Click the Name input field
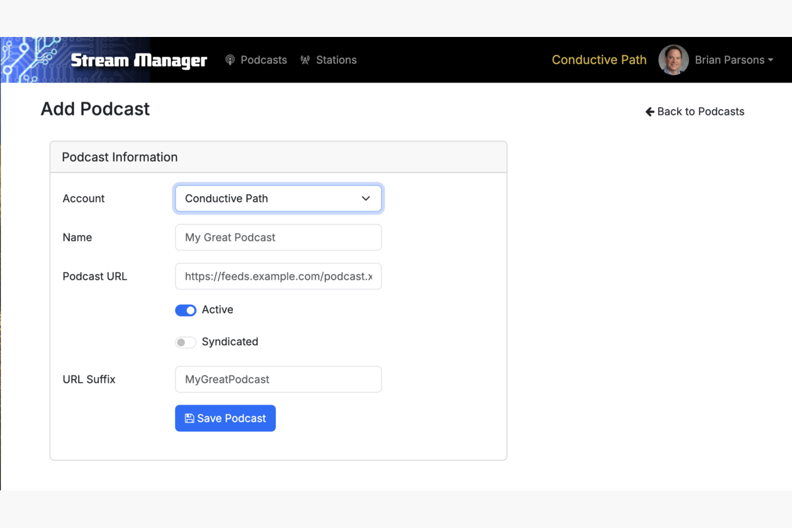The image size is (792, 528). pos(278,237)
